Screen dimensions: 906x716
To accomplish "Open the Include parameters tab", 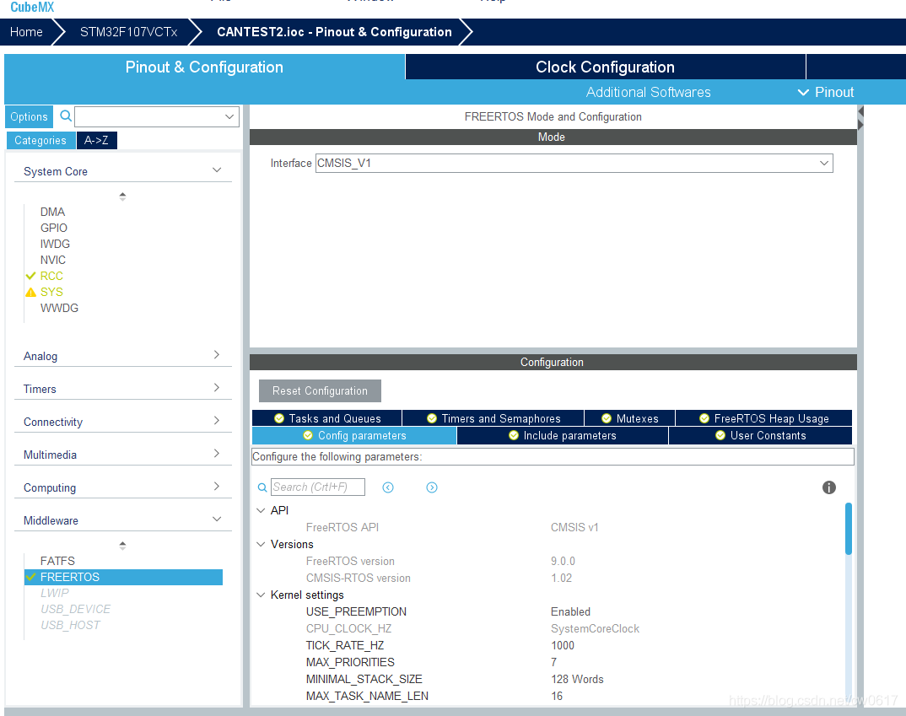I will coord(562,435).
